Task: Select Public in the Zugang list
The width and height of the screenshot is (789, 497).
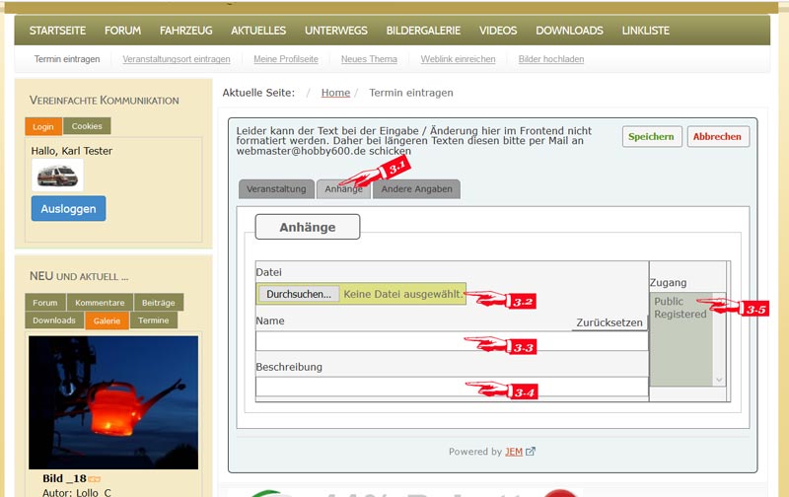Action: [669, 302]
